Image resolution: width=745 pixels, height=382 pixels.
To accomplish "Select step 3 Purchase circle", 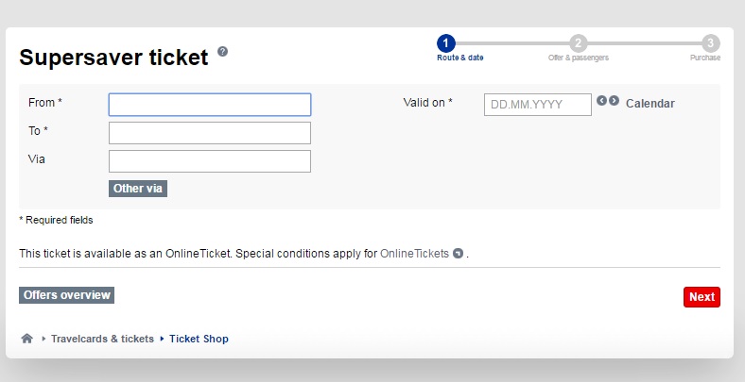I will [x=710, y=43].
